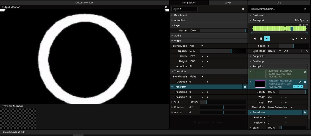Open the Output Monitor gear settings
This screenshot has width=311, height=136.
point(166,7)
